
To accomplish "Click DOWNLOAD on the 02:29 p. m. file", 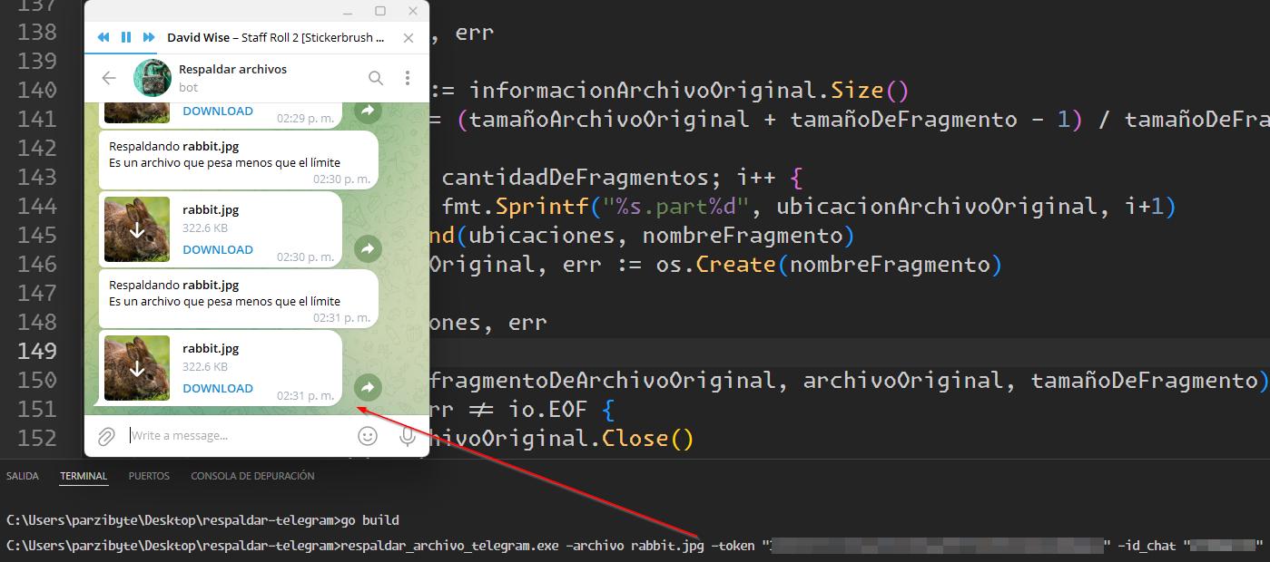I will click(x=218, y=111).
